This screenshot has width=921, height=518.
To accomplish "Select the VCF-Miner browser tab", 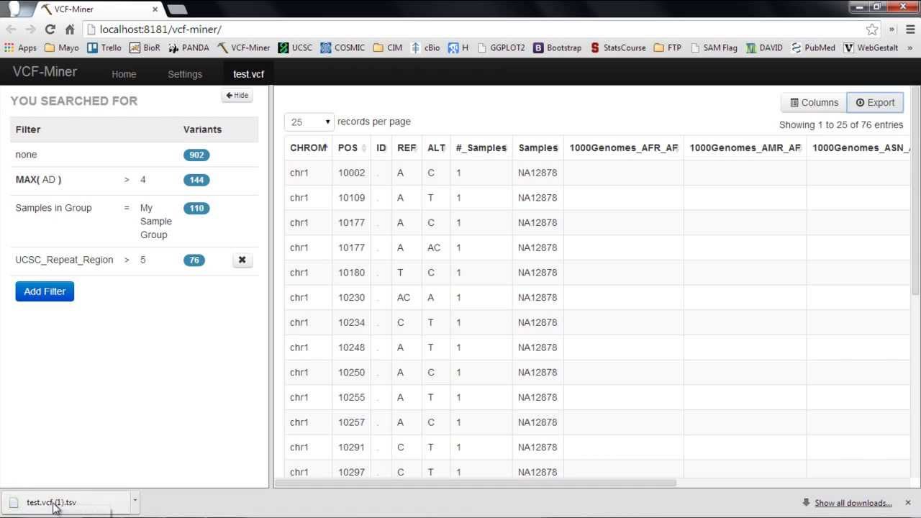I will (99, 9).
